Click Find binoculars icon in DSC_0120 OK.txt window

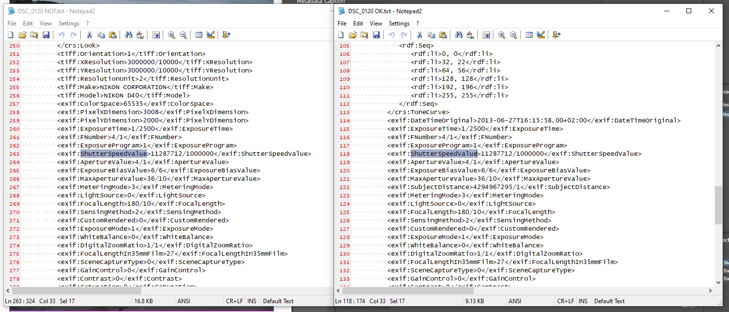tap(459, 35)
